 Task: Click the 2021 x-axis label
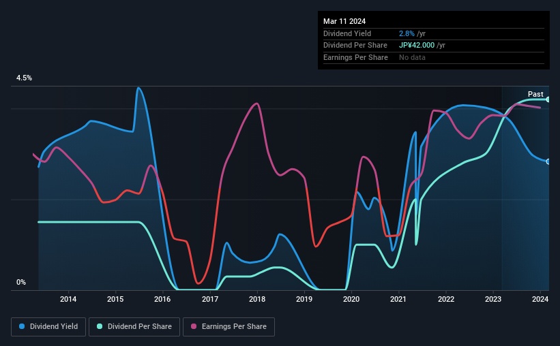pos(398,299)
